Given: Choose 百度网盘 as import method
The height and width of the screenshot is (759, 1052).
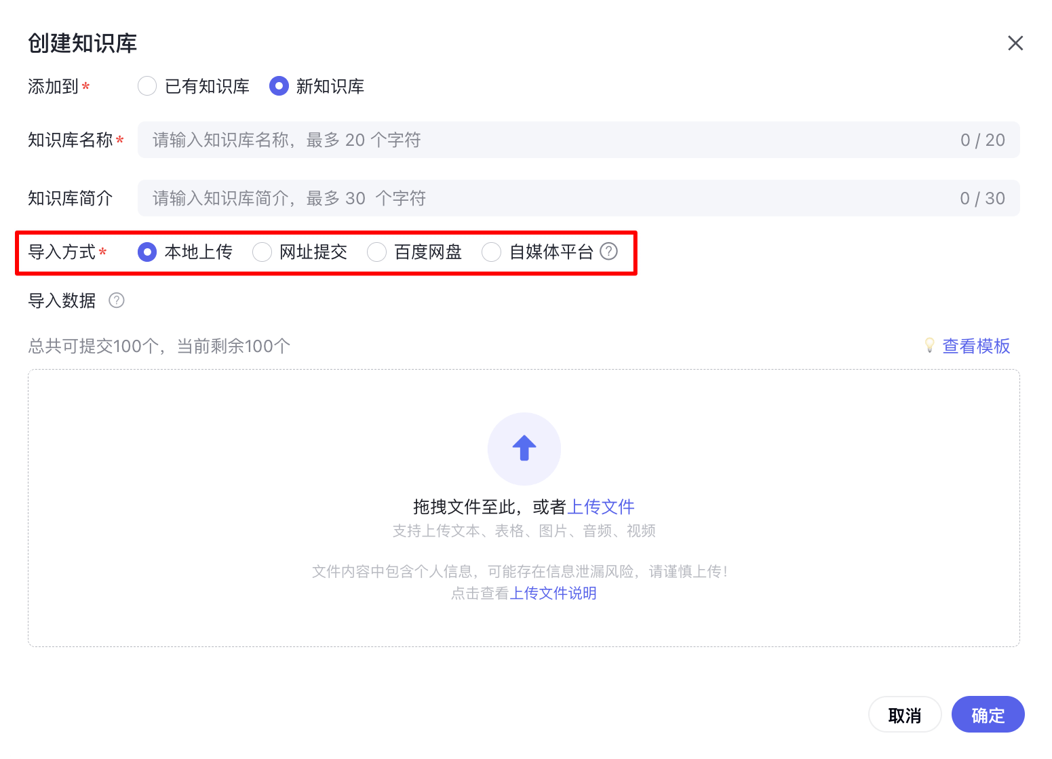Looking at the screenshot, I should pos(376,252).
